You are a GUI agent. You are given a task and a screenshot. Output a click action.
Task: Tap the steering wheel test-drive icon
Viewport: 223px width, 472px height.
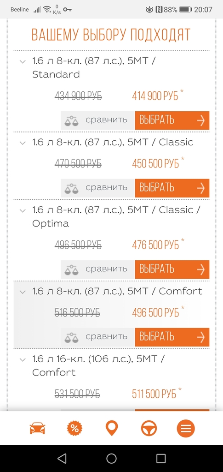tap(149, 428)
